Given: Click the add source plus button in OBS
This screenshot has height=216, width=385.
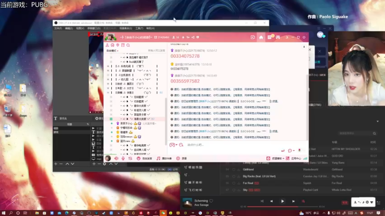Looking at the screenshot, I should (94, 164).
